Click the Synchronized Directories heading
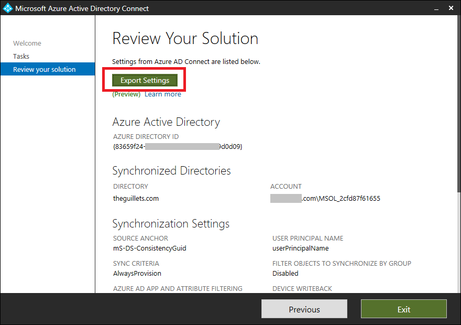461x325 pixels. 171,170
